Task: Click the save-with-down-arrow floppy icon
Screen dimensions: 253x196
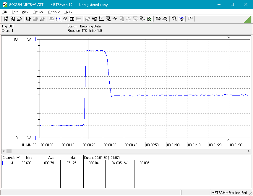Action: tap(13, 19)
